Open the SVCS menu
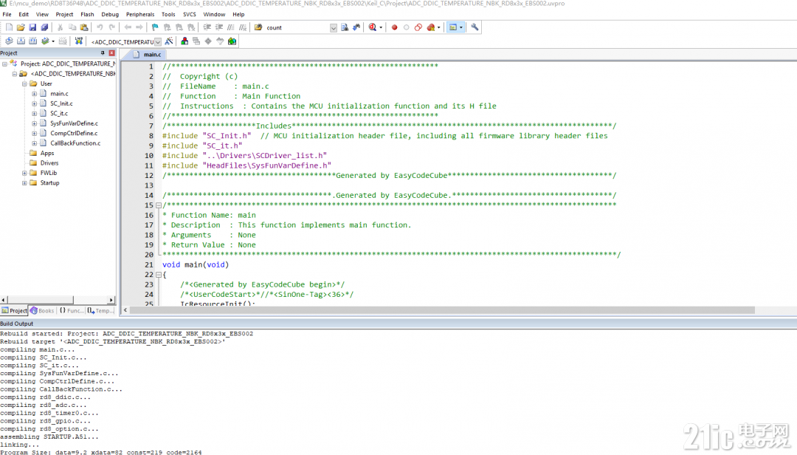This screenshot has height=455, width=797. click(190, 14)
